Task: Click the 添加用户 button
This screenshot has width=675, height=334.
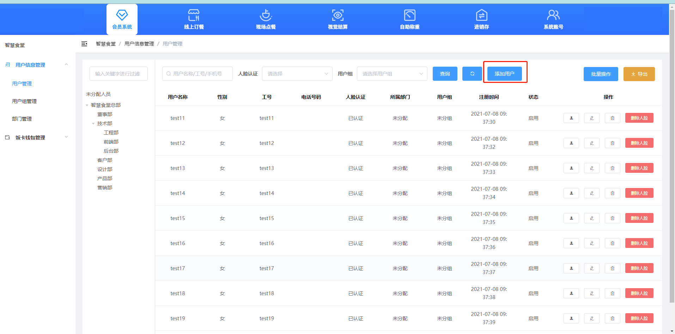Action: [504, 74]
